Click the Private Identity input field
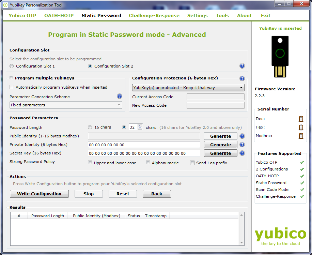This screenshot has height=255, width=312. point(144,145)
